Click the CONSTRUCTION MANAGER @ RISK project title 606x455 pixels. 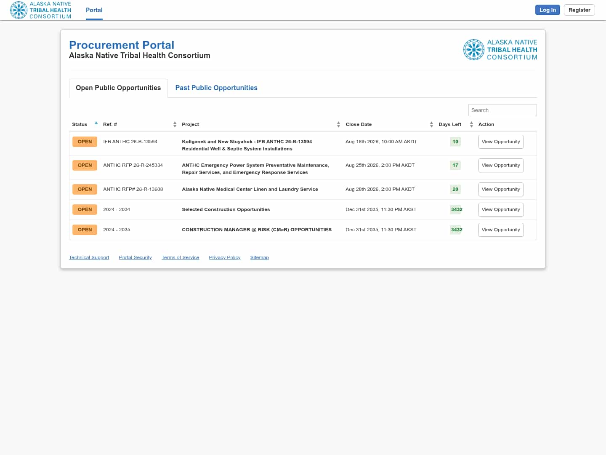(257, 230)
